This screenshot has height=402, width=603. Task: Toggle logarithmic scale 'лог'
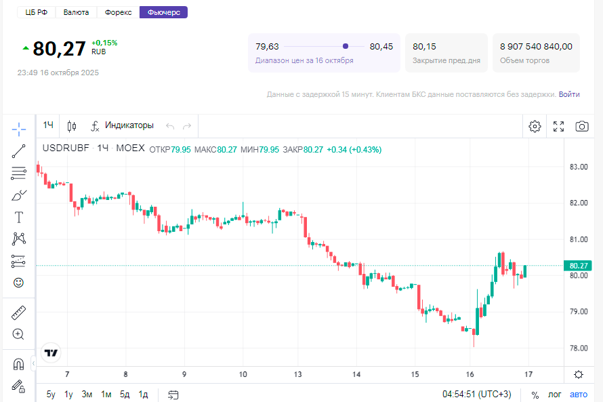click(x=555, y=395)
